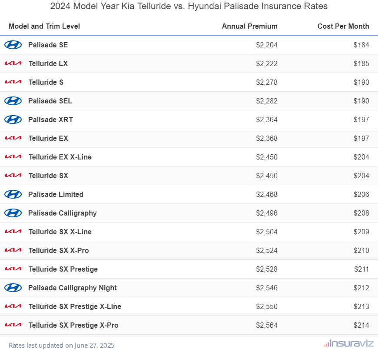378x352 pixels.
Task: Select the Hyundai logo next to Palisade Calligraphy
Action: click(13, 213)
